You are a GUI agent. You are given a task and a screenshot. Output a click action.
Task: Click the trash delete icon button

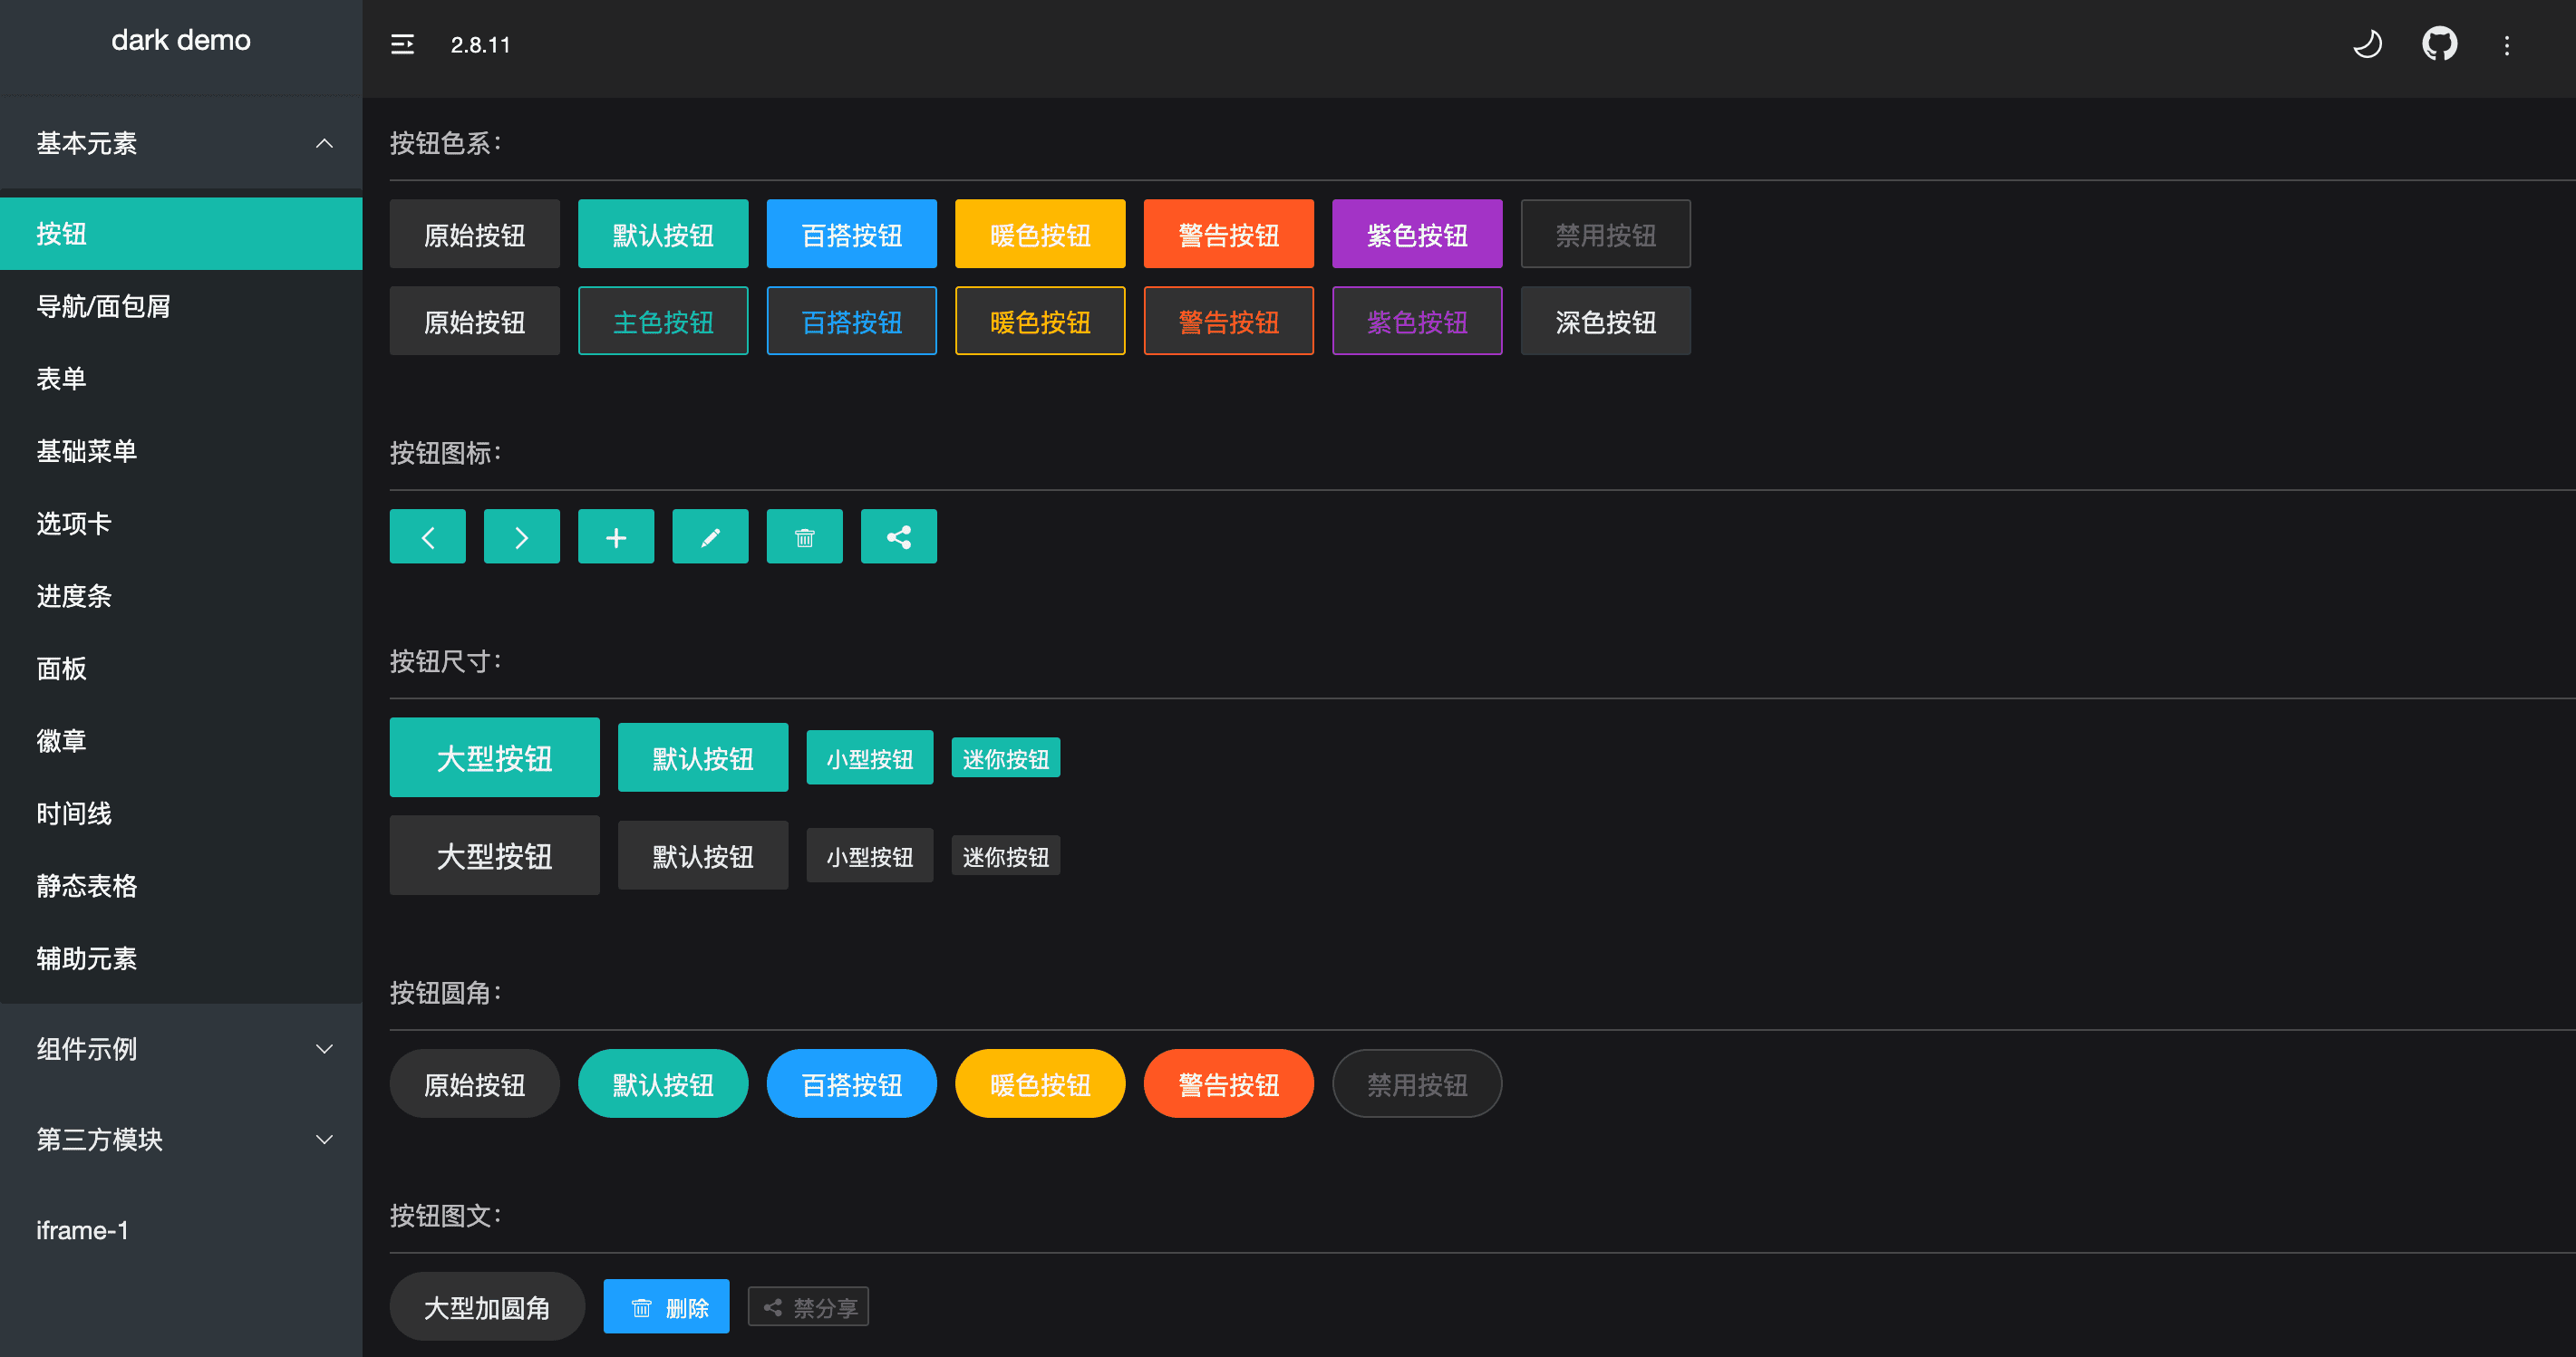pos(800,538)
